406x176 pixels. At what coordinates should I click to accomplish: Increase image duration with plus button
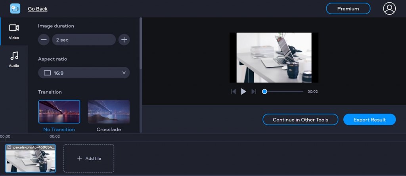(124, 40)
